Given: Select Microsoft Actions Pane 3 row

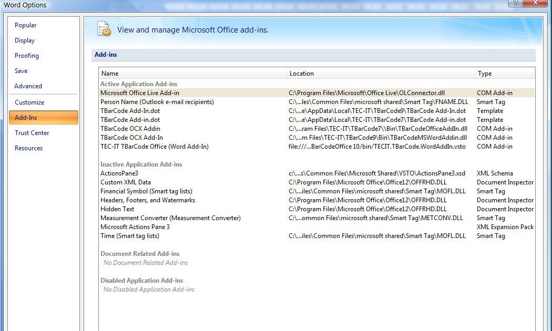Looking at the screenshot, I should point(317,227).
